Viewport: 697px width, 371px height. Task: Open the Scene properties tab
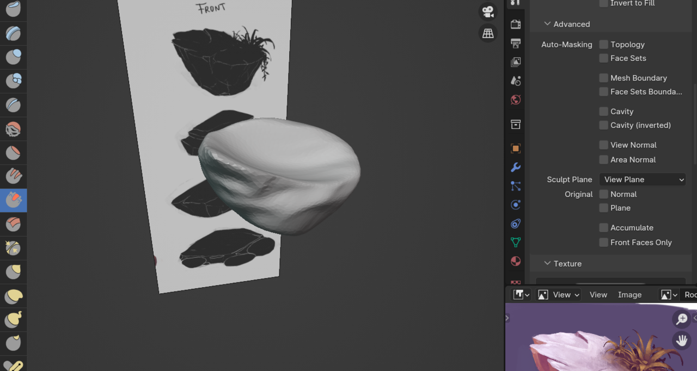click(x=516, y=81)
